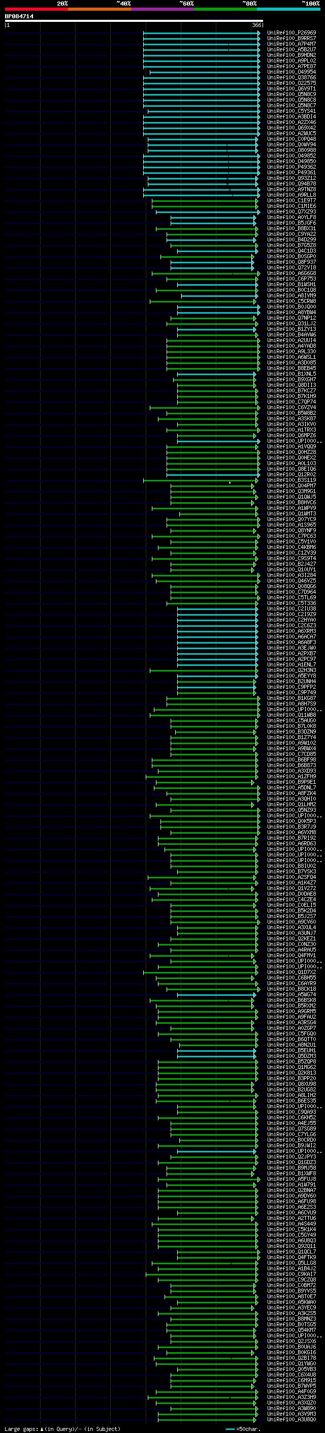
Task: Click the UniRef100_Q92Q11 label
Action: pyautogui.click(x=291, y=1246)
